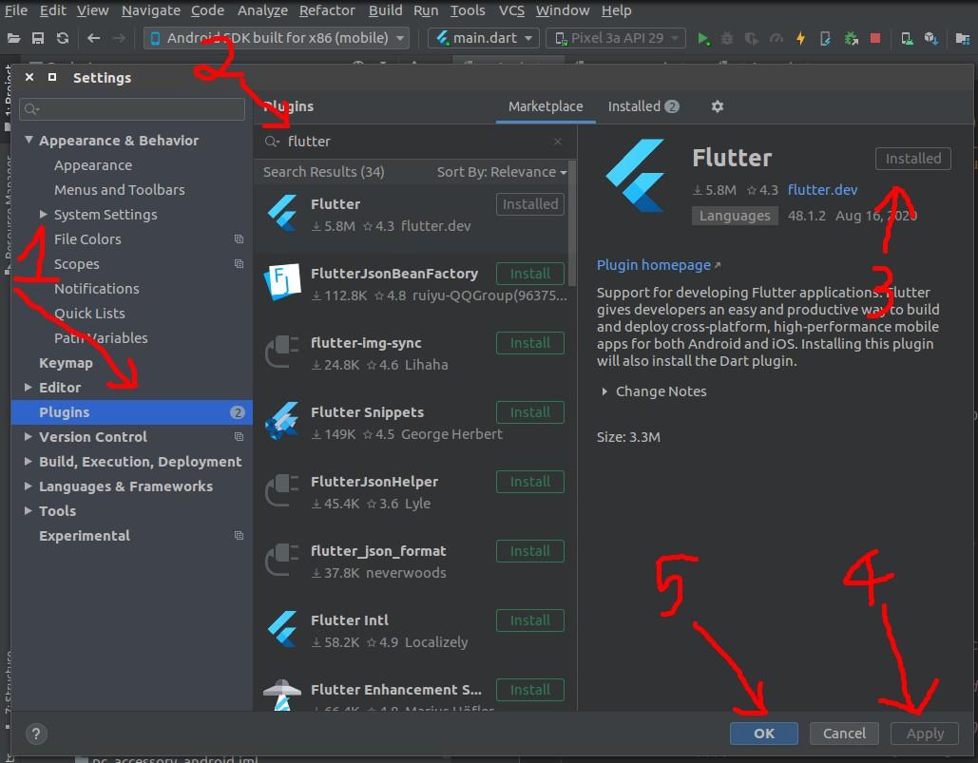Open the AVD Manager icon

pos(907,39)
